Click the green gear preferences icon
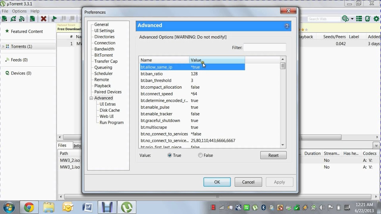Viewport: 381px width, 214px height. [377, 19]
